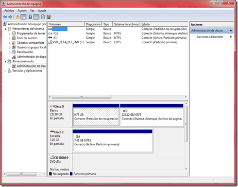This screenshot has height=187, width=238.
Task: Click the Acciones adicionales link
Action: coord(210,37)
